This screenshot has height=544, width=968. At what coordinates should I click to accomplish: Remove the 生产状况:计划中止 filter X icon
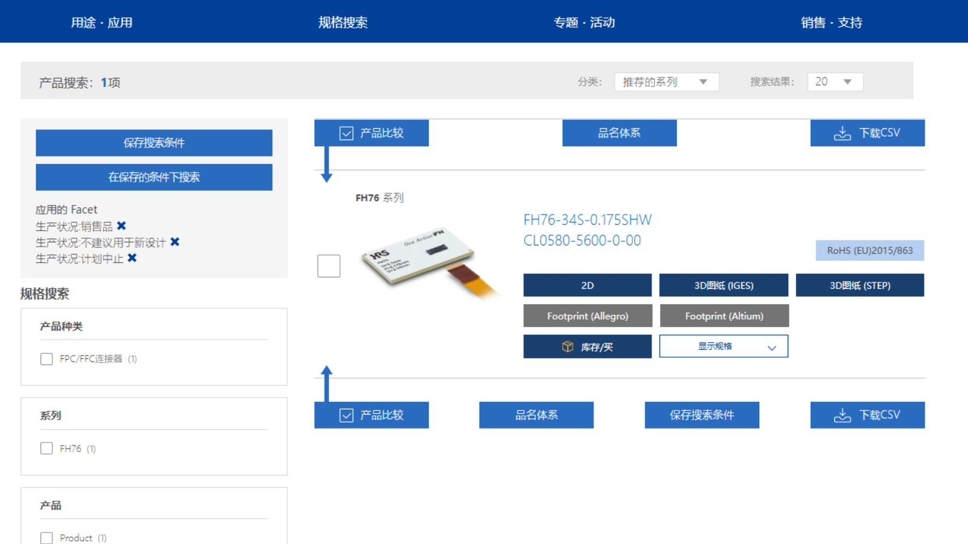coord(133,258)
